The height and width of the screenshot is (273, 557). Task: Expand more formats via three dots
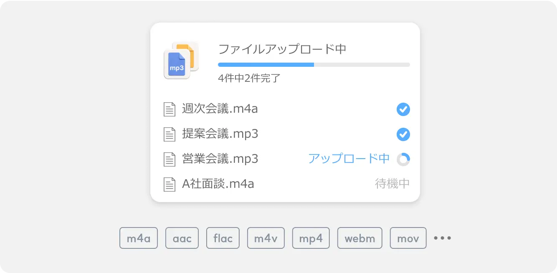(x=443, y=238)
